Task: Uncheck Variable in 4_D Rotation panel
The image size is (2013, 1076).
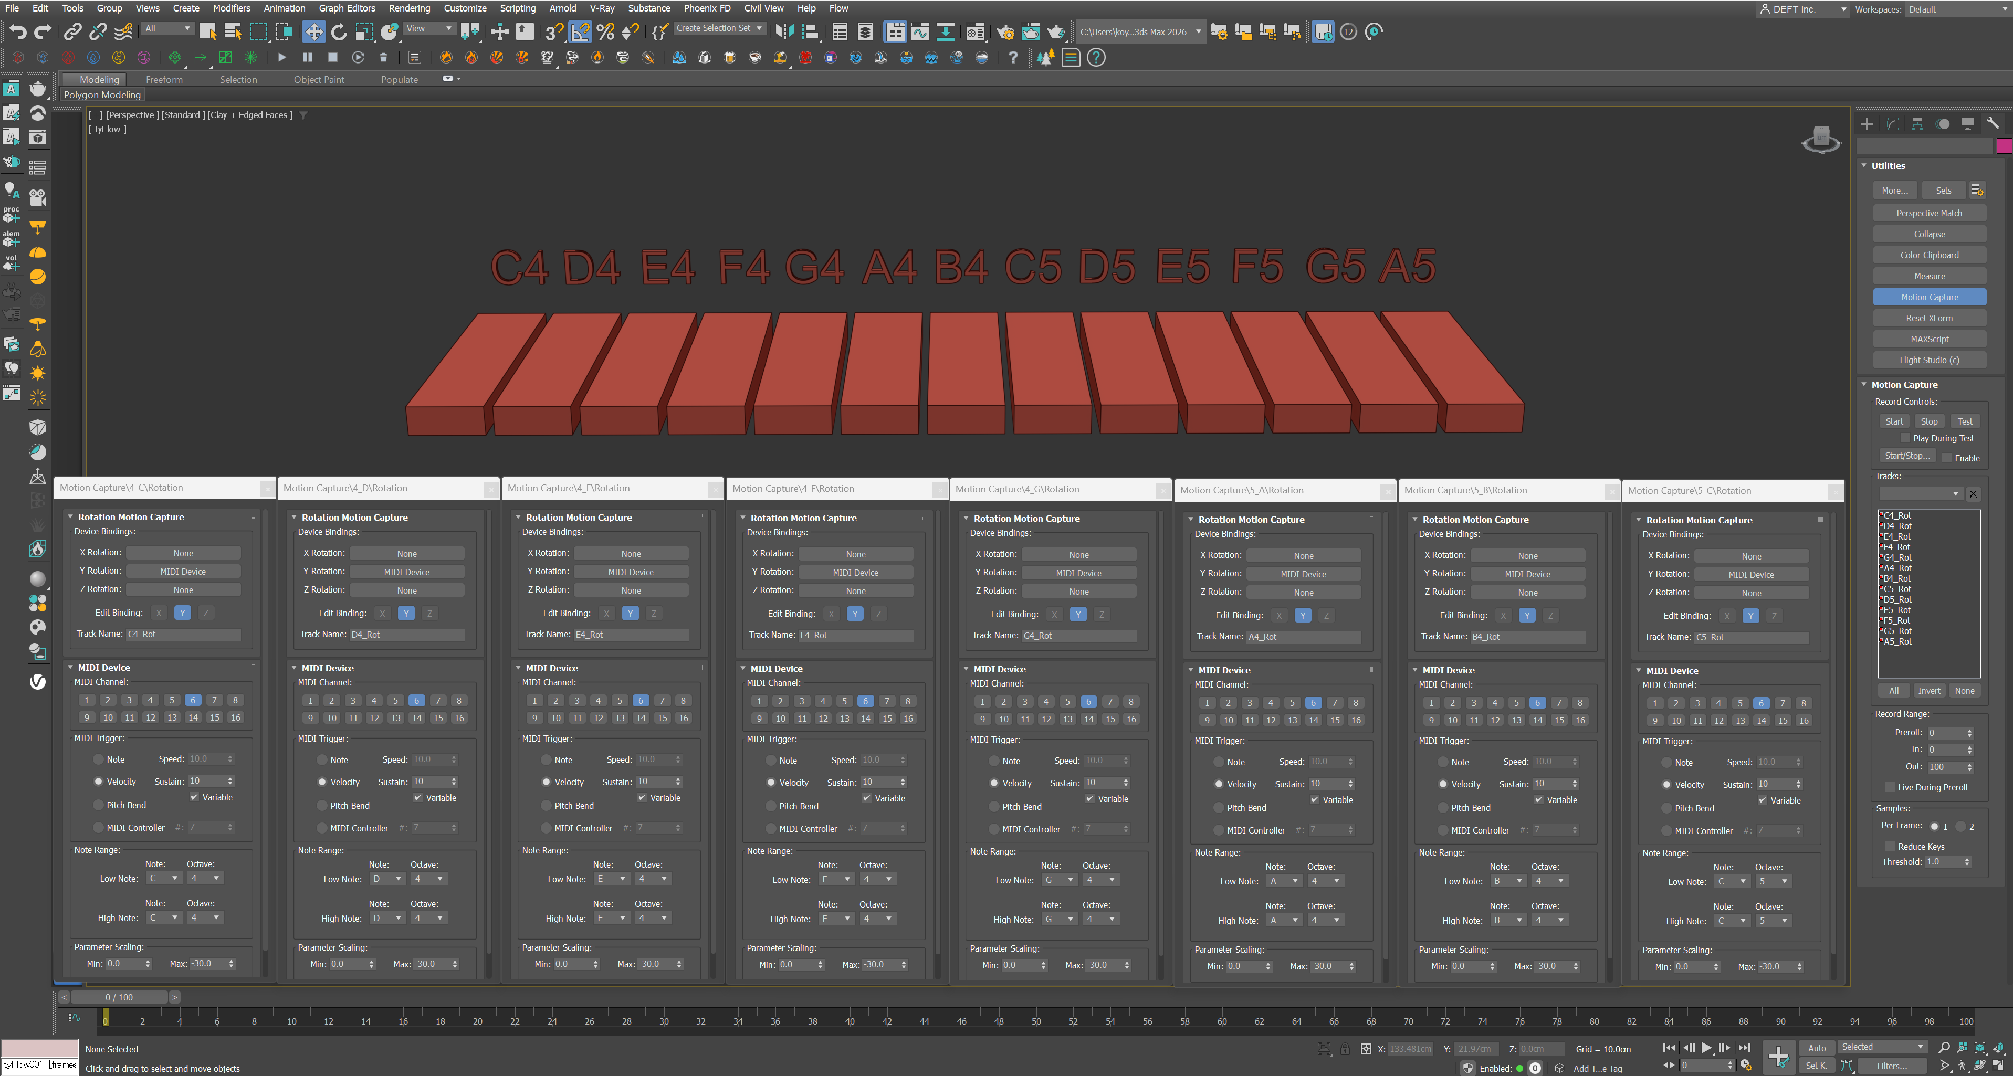Action: pos(418,798)
